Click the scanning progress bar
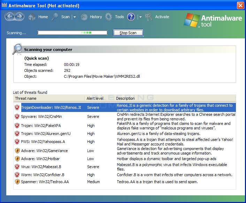Image resolution: width=246 pixels, height=203 pixels. (72, 33)
